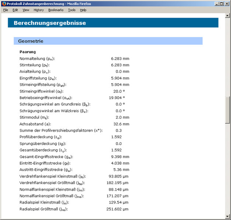Click the Paarung subheading
Image resolution: width=231 pixels, height=220 pixels.
pyautogui.click(x=28, y=52)
